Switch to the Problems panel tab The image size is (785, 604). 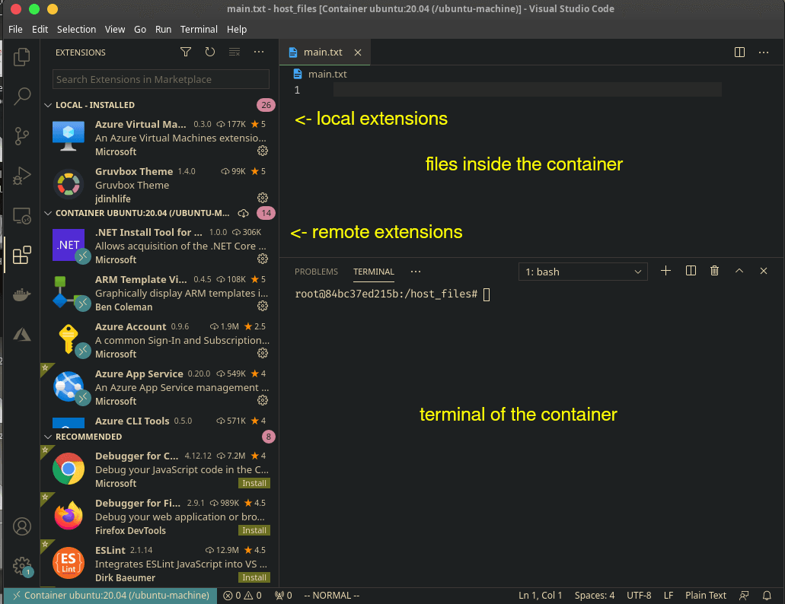point(316,272)
